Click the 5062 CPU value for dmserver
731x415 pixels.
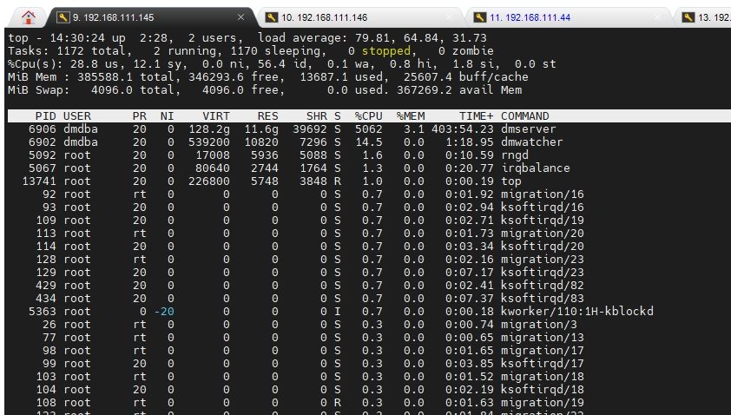click(x=369, y=129)
